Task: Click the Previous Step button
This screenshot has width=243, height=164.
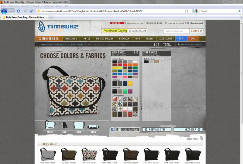Action: point(157,129)
